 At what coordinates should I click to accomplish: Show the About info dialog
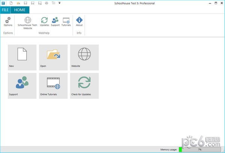tap(79, 21)
